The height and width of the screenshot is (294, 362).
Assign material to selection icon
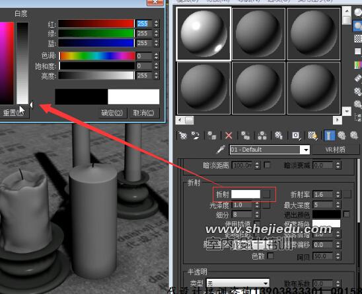click(x=211, y=136)
